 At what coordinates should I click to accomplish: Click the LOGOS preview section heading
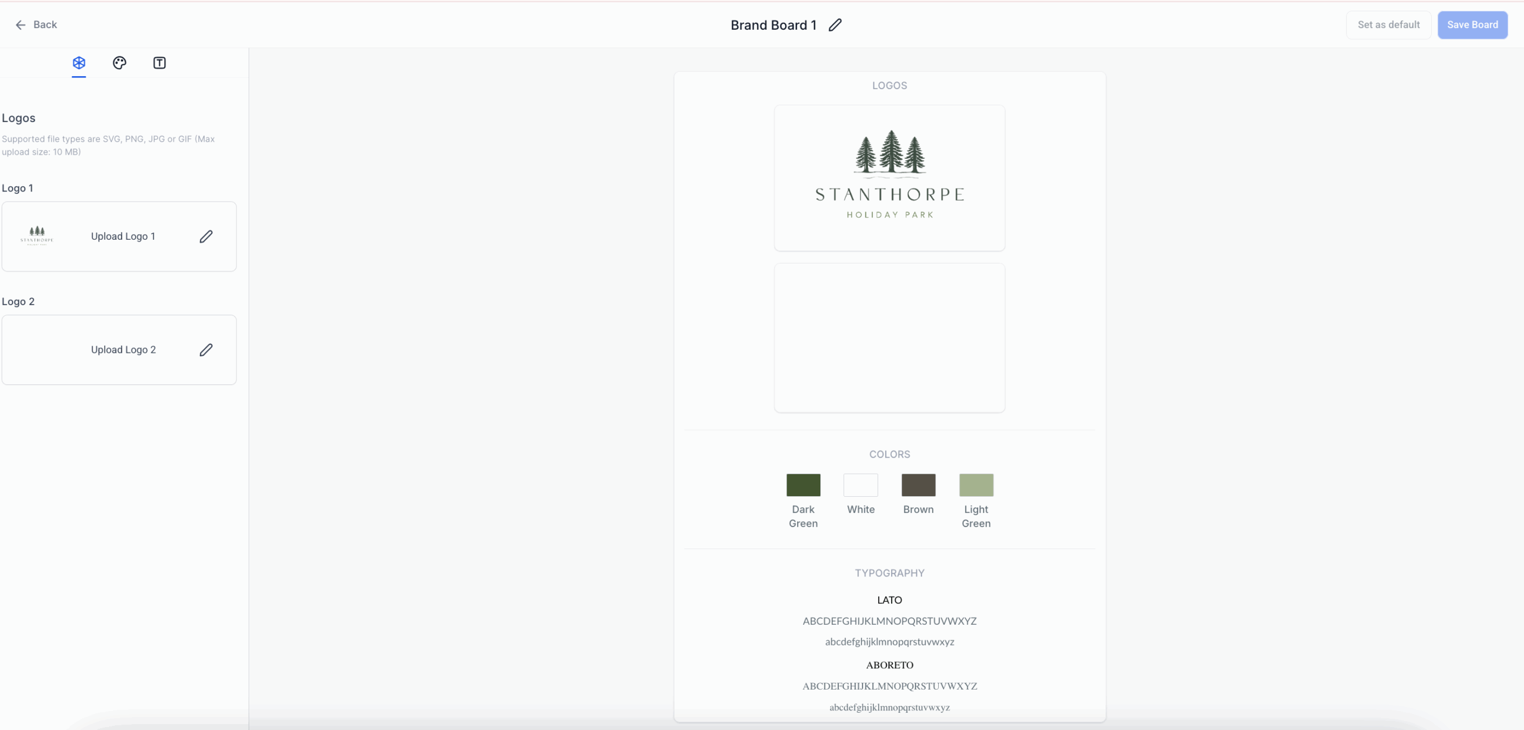coord(889,85)
